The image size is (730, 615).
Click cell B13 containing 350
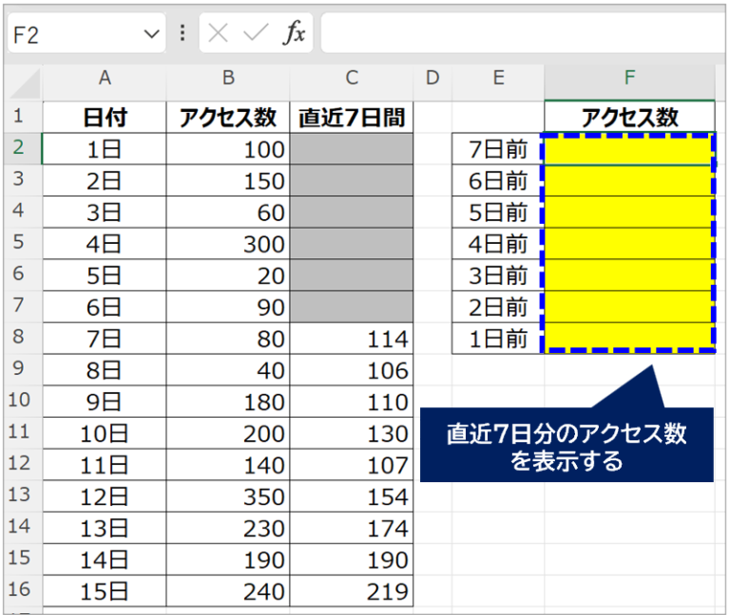click(x=228, y=497)
